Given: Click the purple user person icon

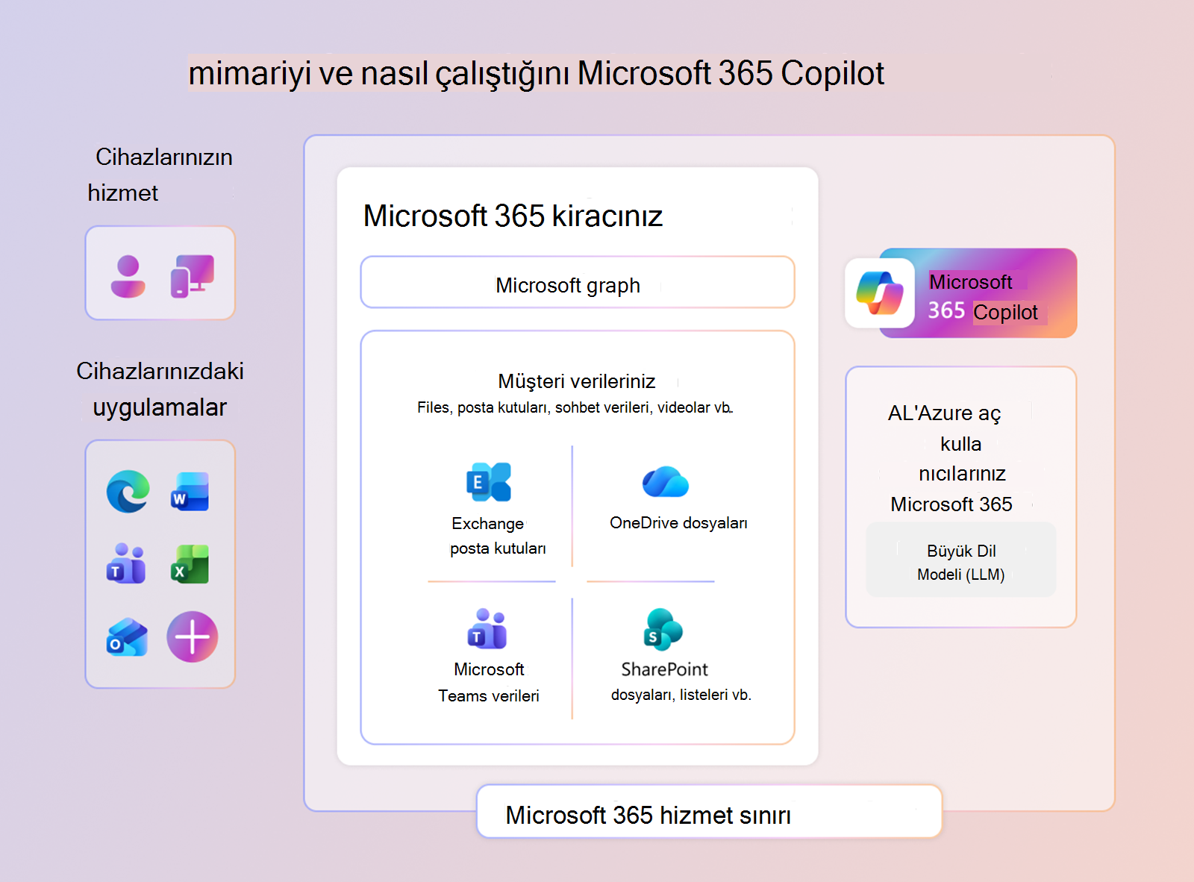Looking at the screenshot, I should tap(128, 276).
